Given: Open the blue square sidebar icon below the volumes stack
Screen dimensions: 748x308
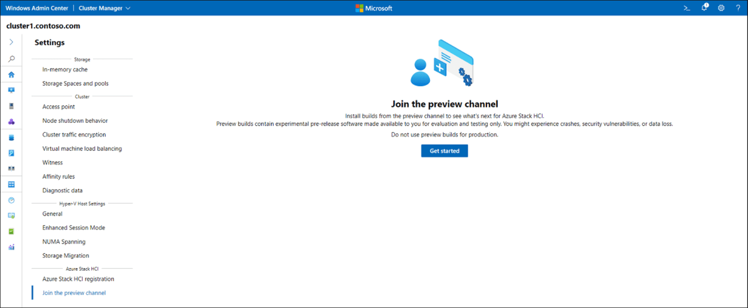Looking at the screenshot, I should [11, 153].
